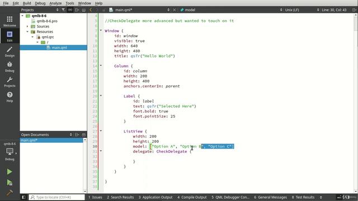The height and width of the screenshot is (201, 358).
Task: Show the Search Results pane
Action: click(120, 197)
